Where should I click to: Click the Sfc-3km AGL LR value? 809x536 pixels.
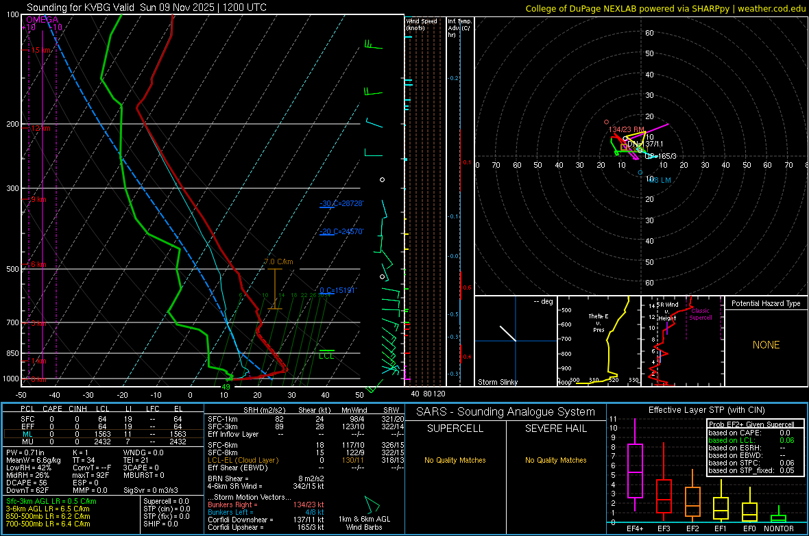click(51, 502)
